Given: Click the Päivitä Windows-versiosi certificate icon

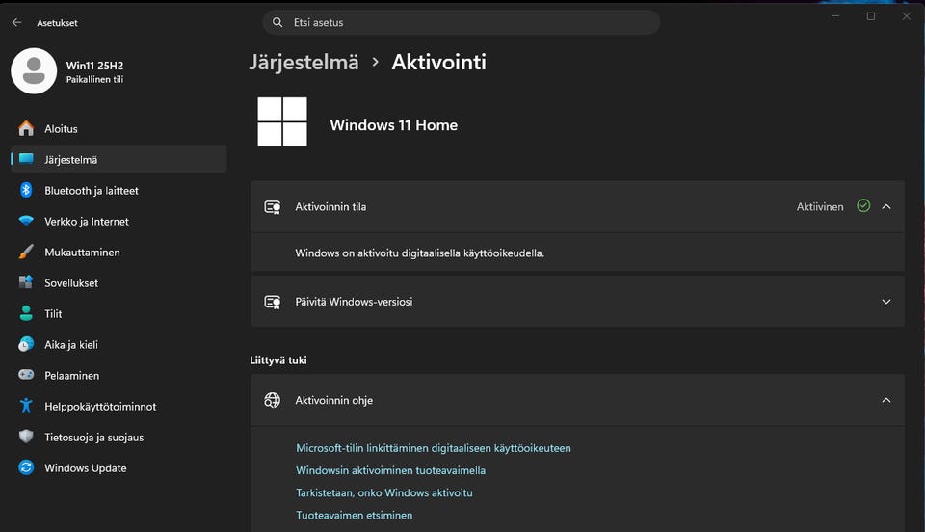Looking at the screenshot, I should pyautogui.click(x=273, y=302).
